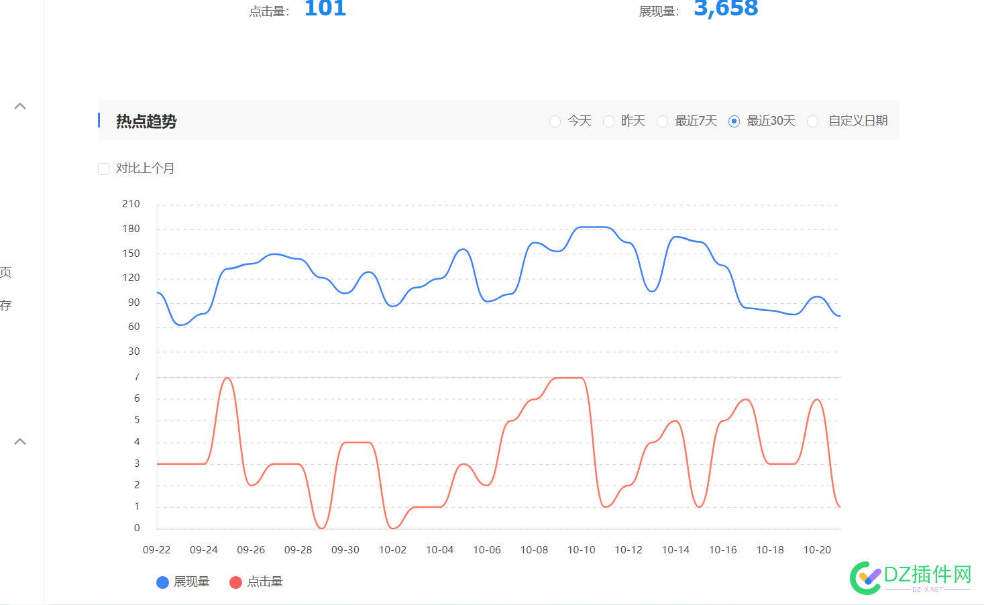Click the 10-14 x-axis date label

(675, 550)
